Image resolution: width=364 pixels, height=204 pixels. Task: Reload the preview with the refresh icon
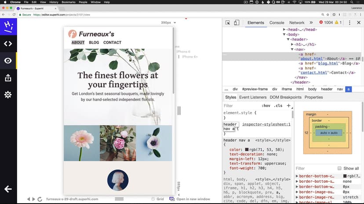40,199
